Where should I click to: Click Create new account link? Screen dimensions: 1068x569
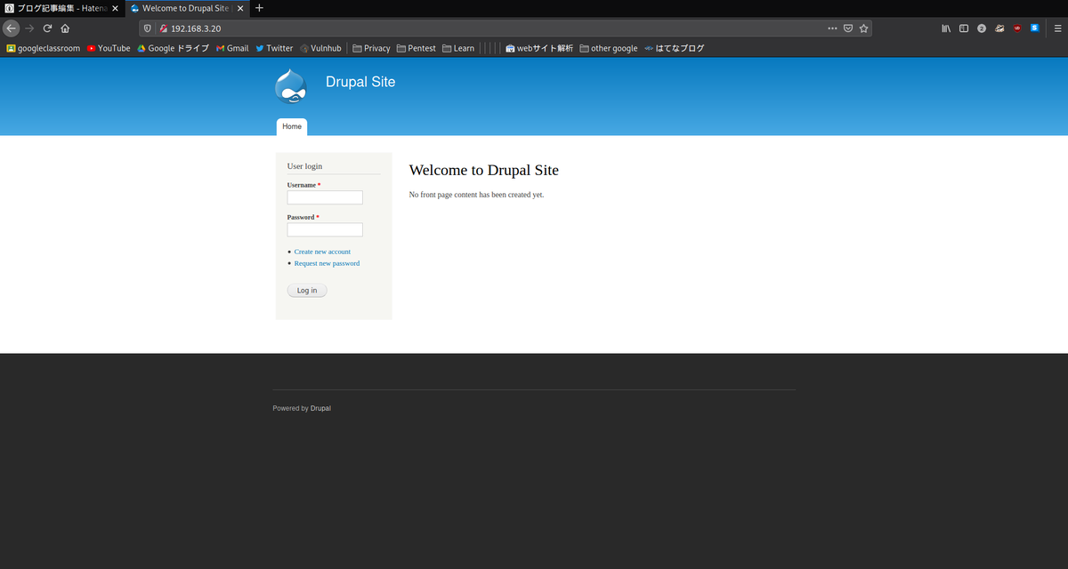pyautogui.click(x=322, y=252)
